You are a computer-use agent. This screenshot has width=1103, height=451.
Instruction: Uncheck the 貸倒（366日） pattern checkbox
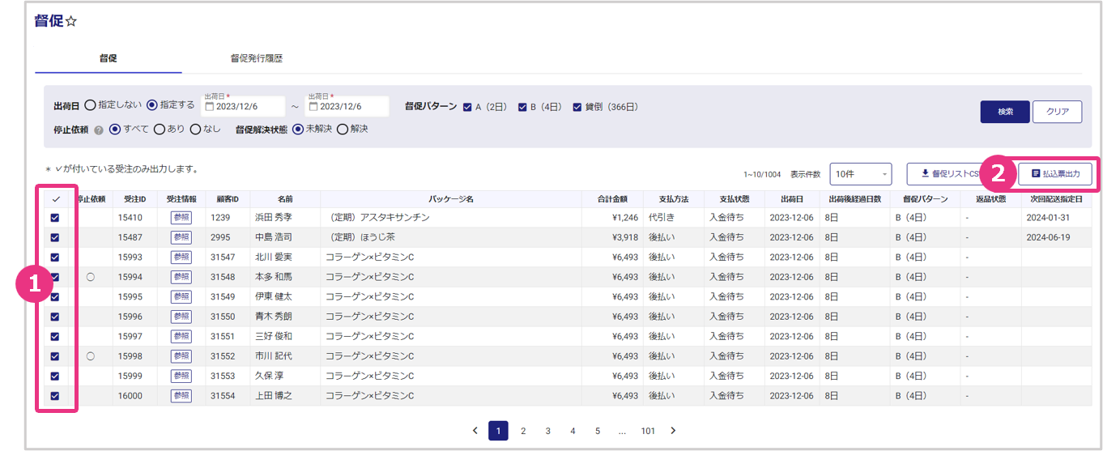pyautogui.click(x=577, y=107)
